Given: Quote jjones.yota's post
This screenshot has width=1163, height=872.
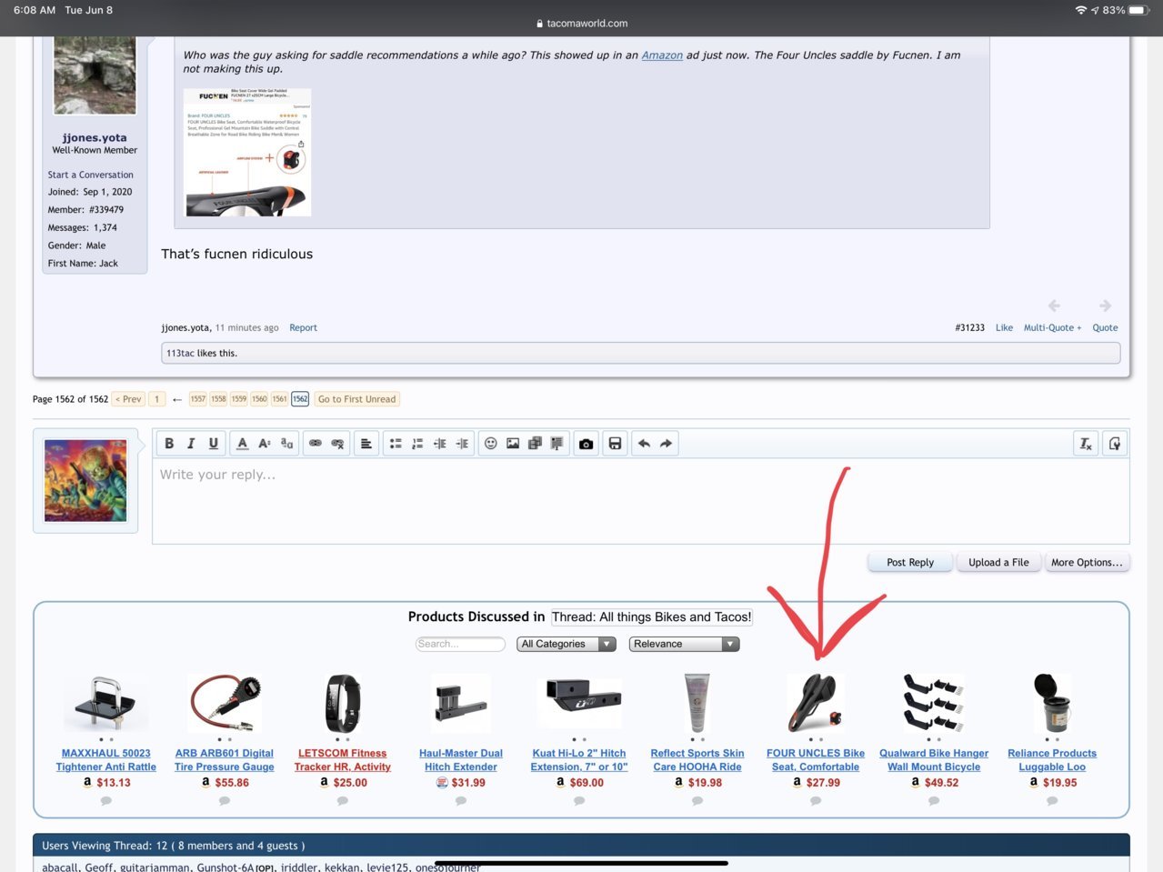Looking at the screenshot, I should coord(1105,327).
